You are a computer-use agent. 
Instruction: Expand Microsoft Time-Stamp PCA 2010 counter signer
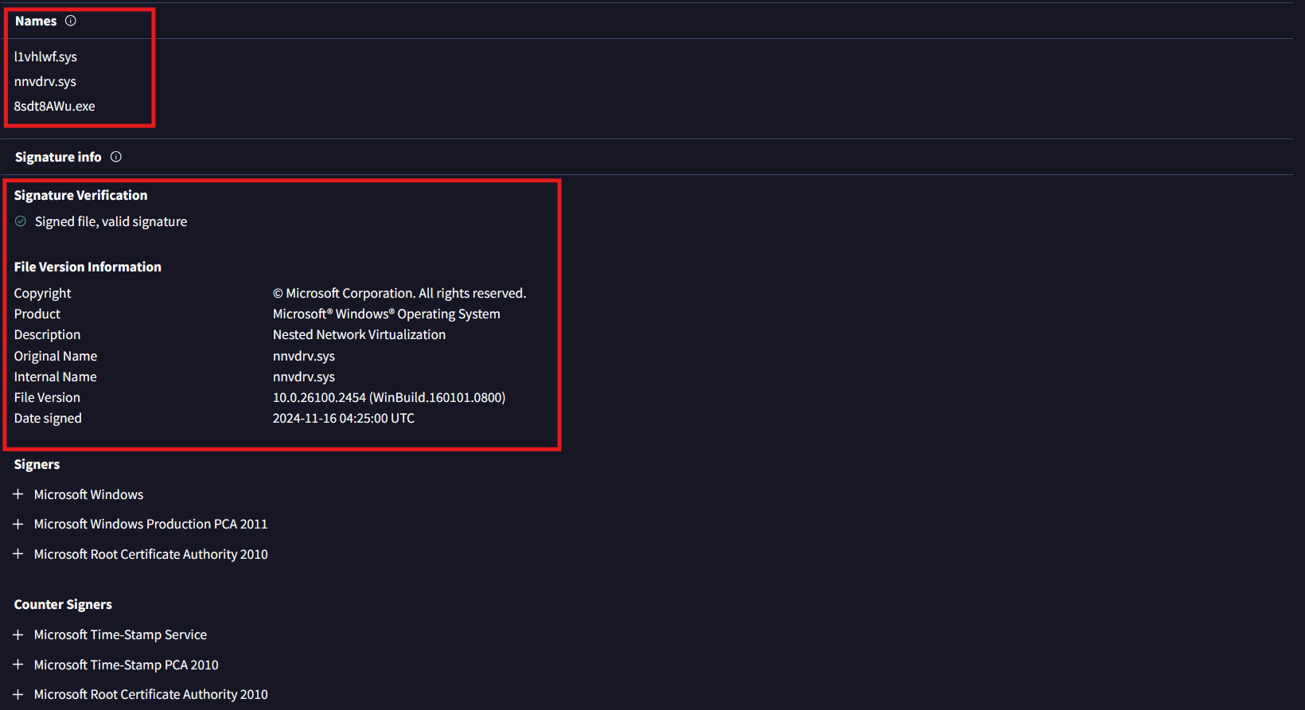tap(18, 665)
